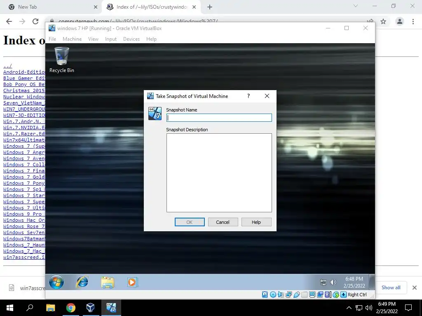The width and height of the screenshot is (422, 316).
Task: Click the question mark help in snapshot dialog title
Action: 249,96
